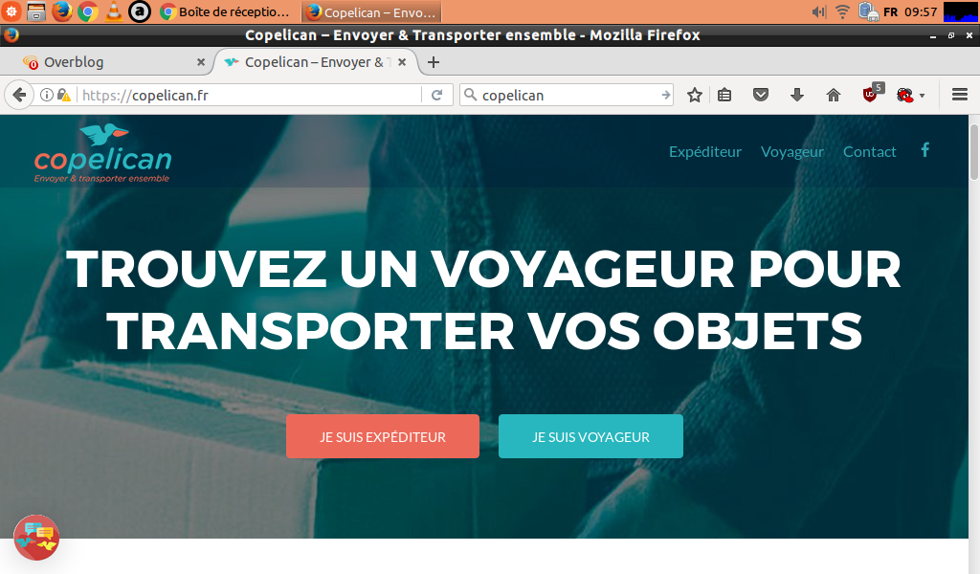Reload the copelican.fr page
Viewport: 980px width, 574px height.
(436, 95)
